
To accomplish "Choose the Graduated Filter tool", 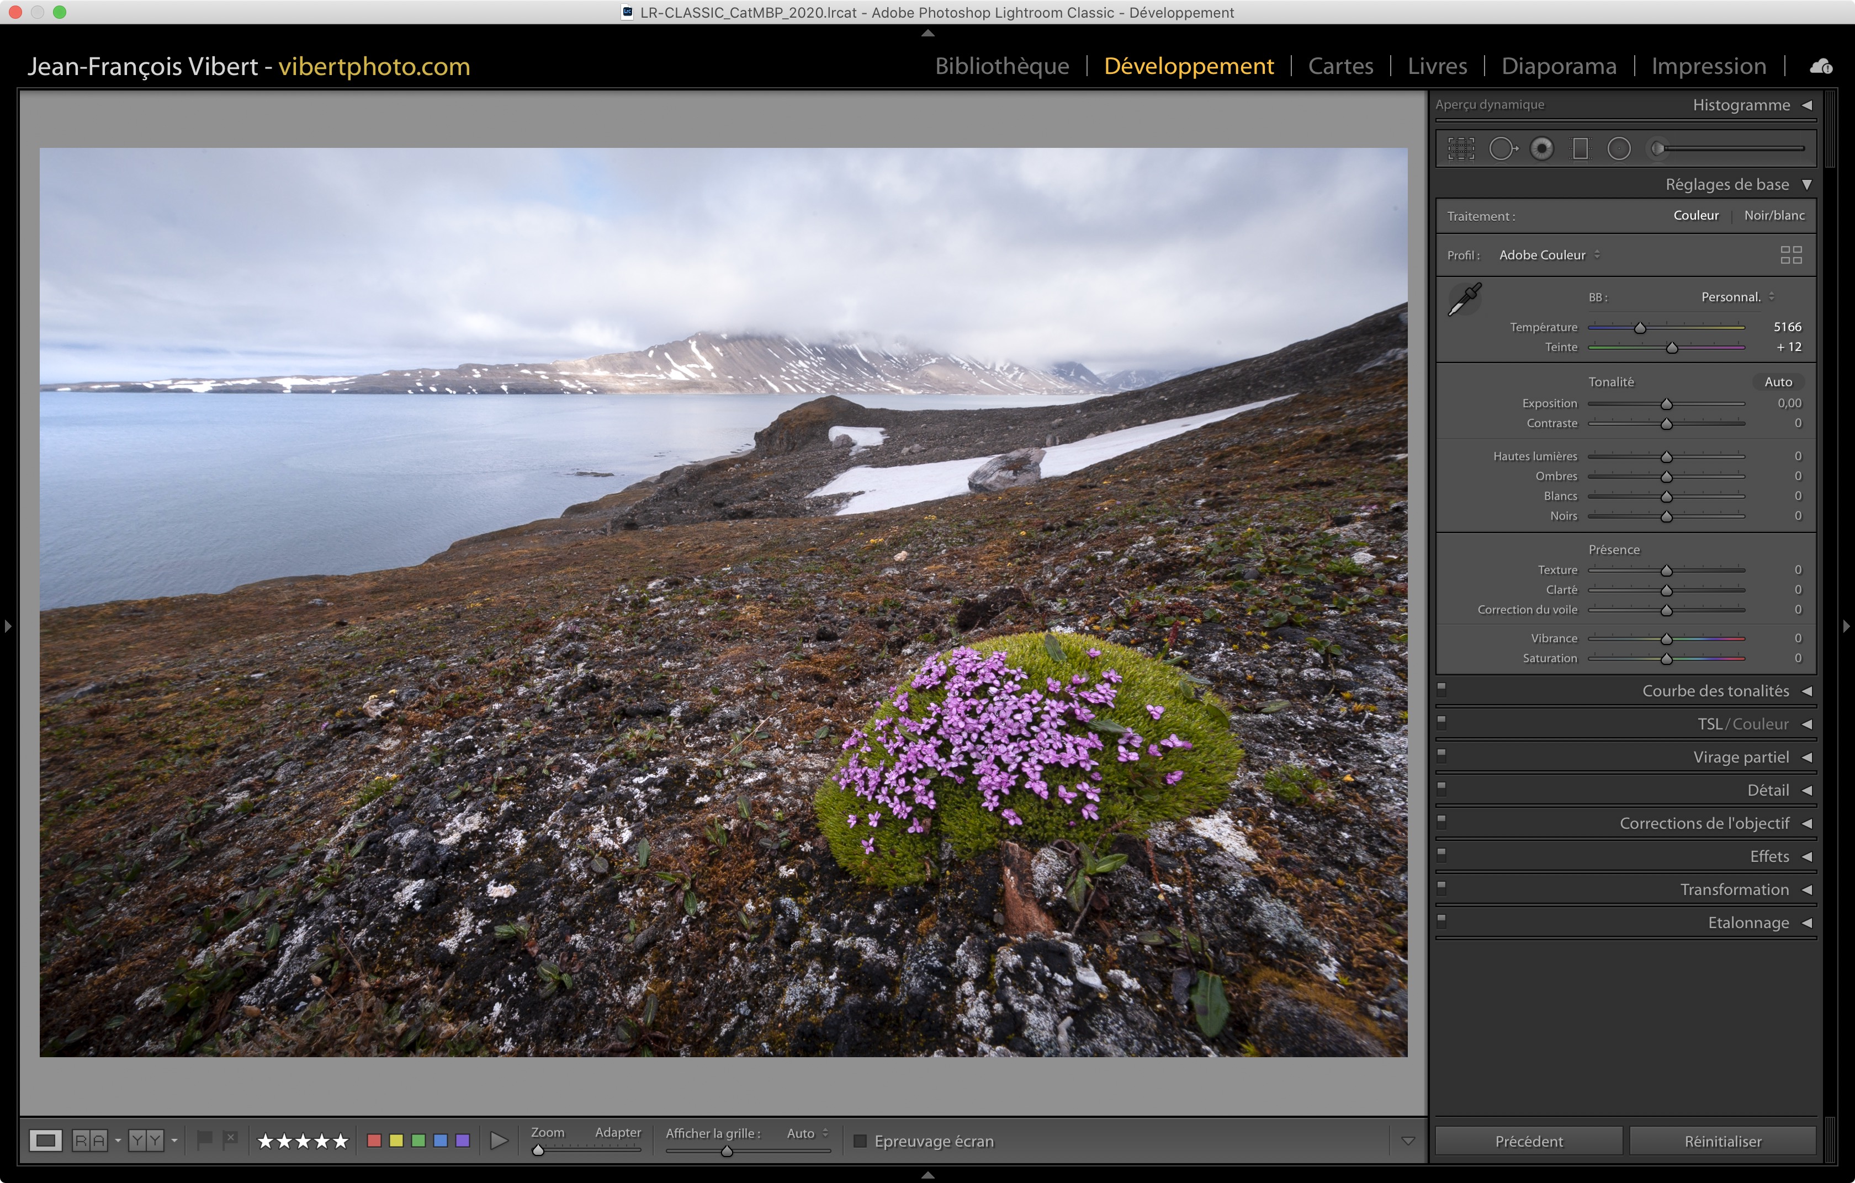I will pos(1580,148).
